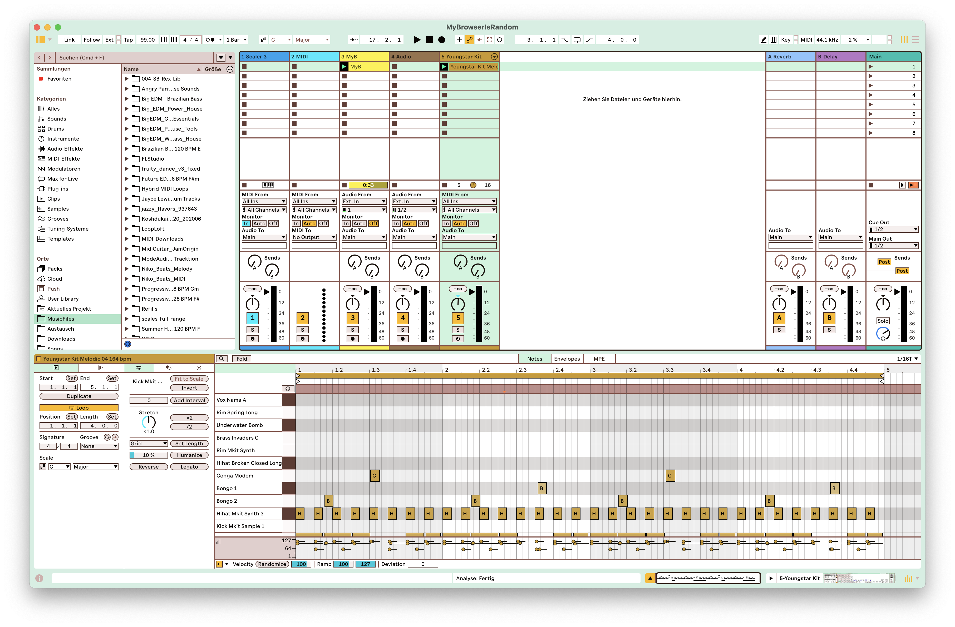
Task: Toggle the Post button for Send A on Main
Action: pyautogui.click(x=884, y=262)
